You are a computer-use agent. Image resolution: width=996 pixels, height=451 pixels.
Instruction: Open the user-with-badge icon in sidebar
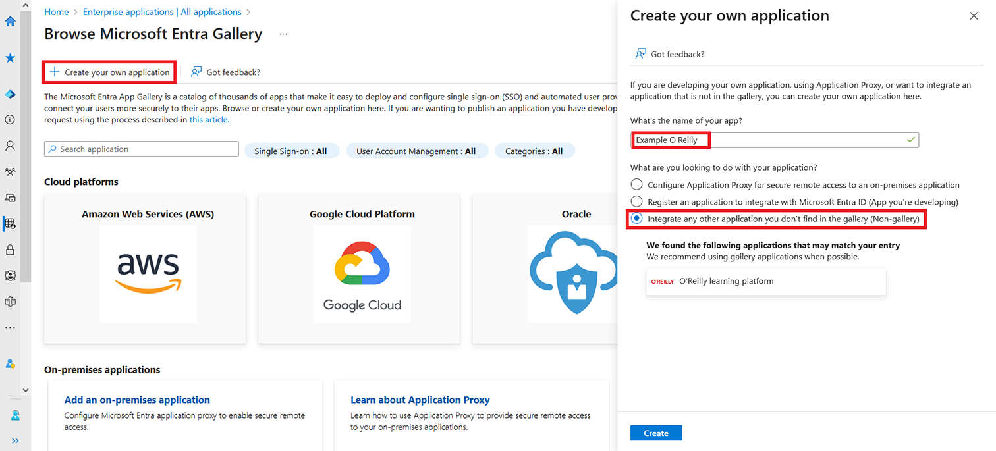(x=11, y=363)
